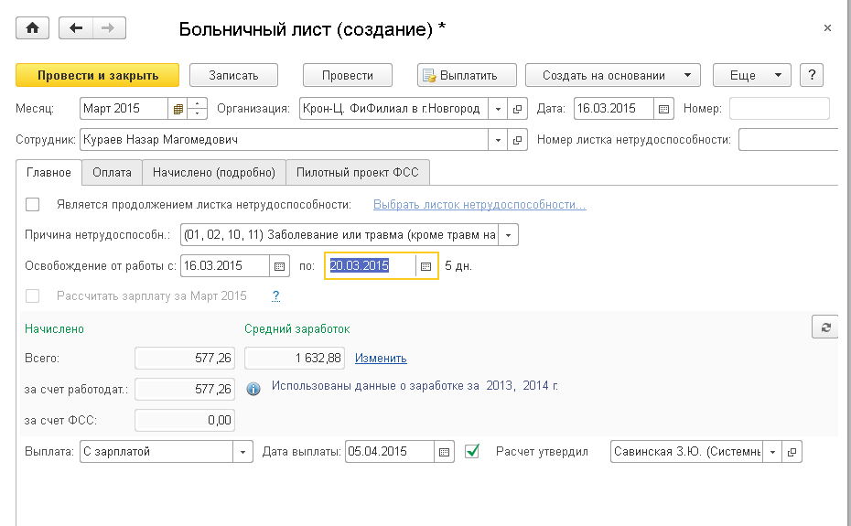Click the 'Провести и закрыть' button
Screen dimensions: 851x526
[98, 75]
